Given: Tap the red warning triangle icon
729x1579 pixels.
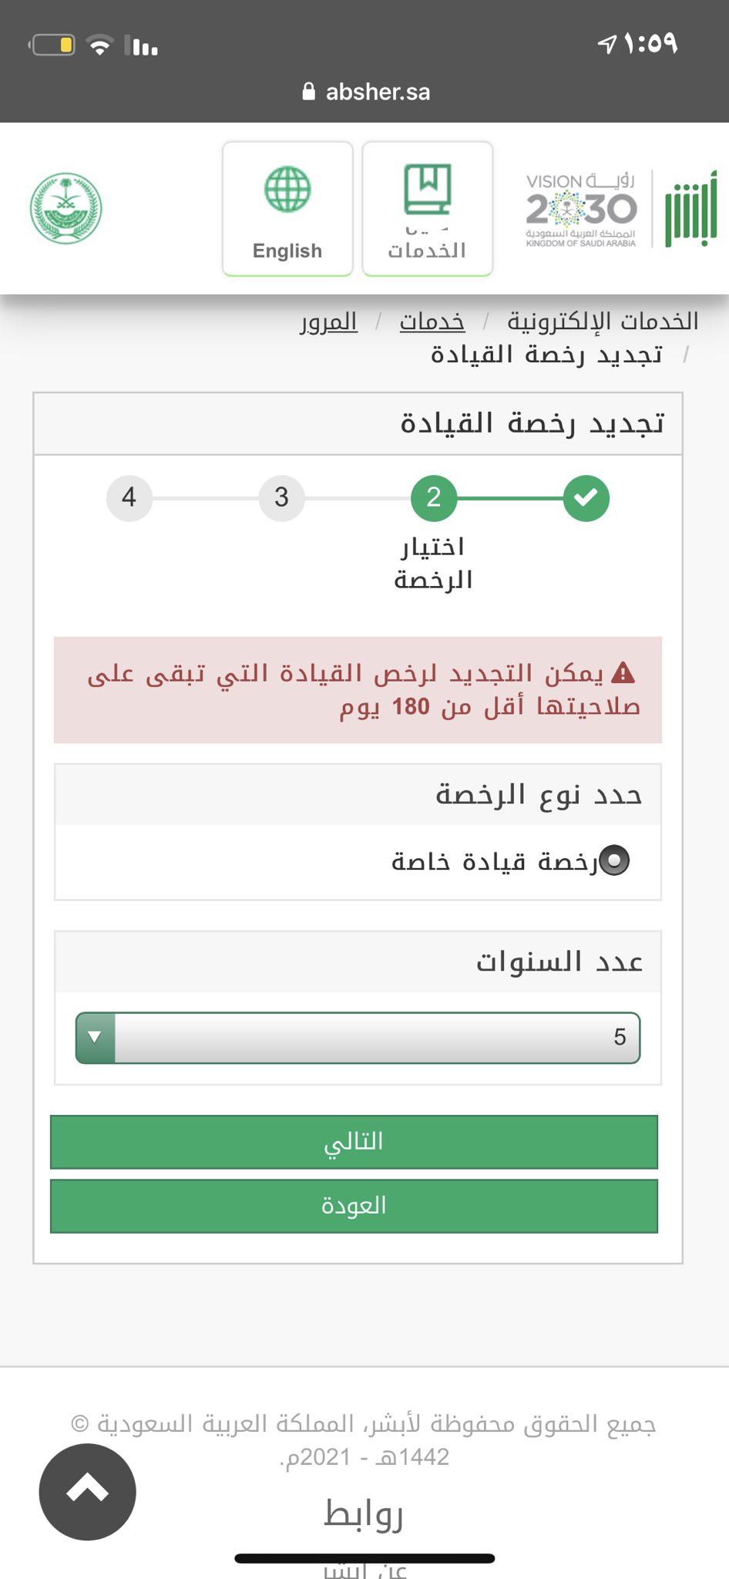Looking at the screenshot, I should 623,673.
